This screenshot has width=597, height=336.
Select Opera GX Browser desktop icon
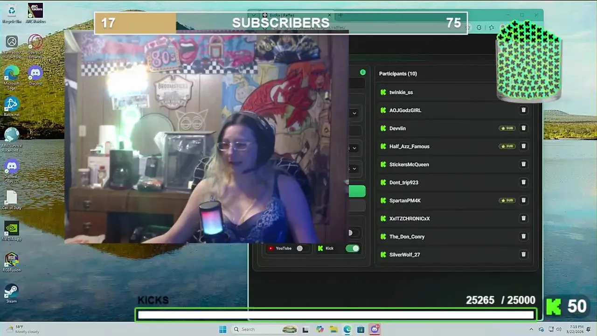tap(35, 47)
